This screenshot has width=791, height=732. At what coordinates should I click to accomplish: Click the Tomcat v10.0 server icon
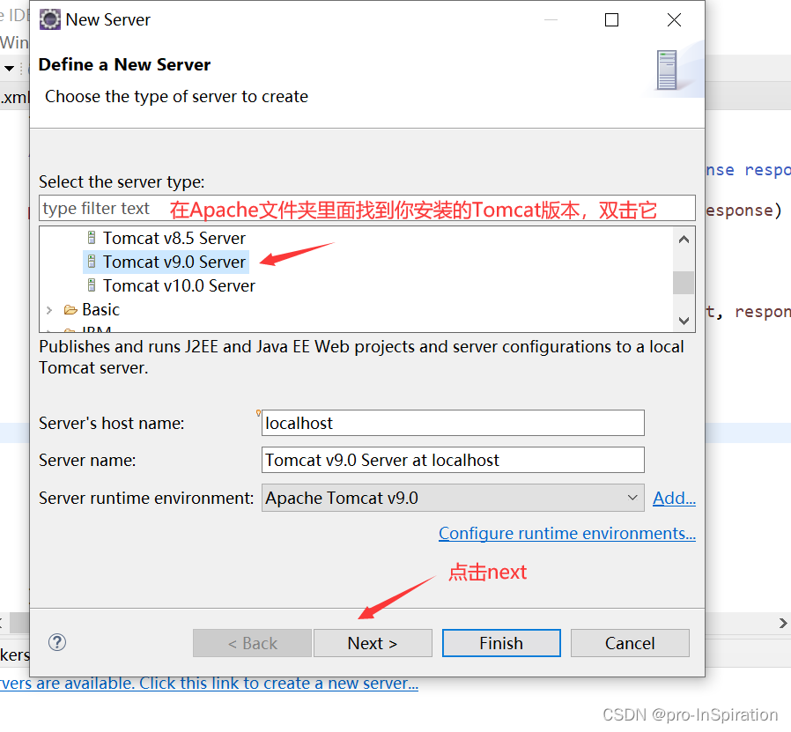coord(92,285)
